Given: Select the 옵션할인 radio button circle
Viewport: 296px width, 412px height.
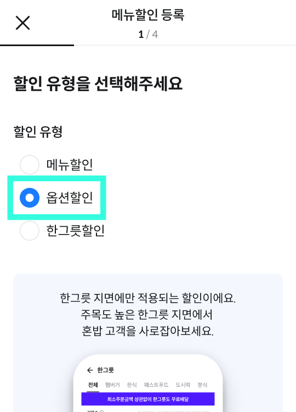Looking at the screenshot, I should tap(30, 198).
